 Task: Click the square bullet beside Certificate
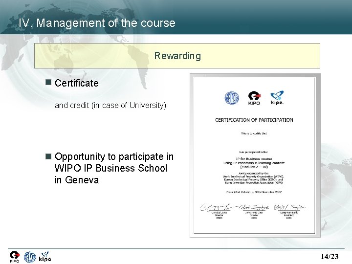[48, 82]
